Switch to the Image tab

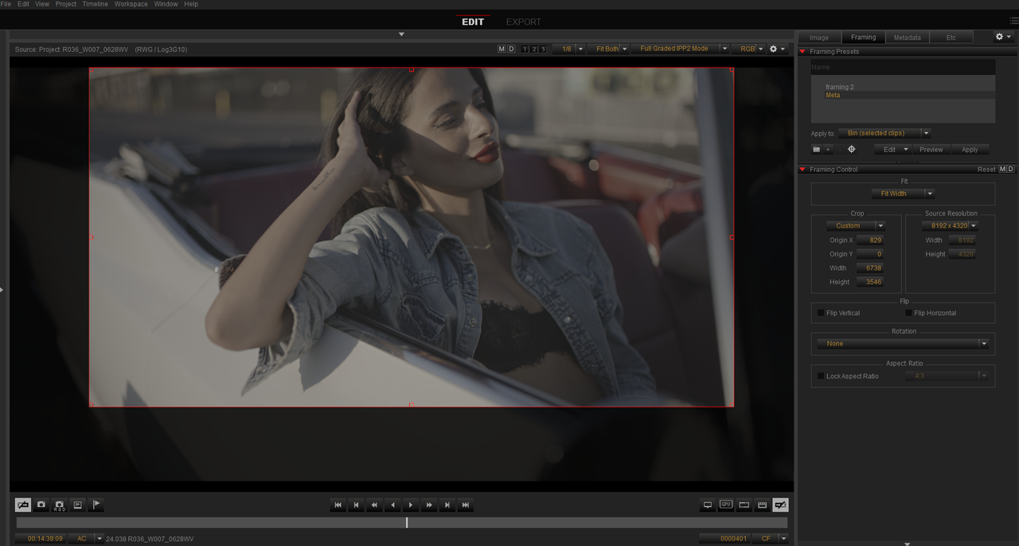[x=819, y=37]
